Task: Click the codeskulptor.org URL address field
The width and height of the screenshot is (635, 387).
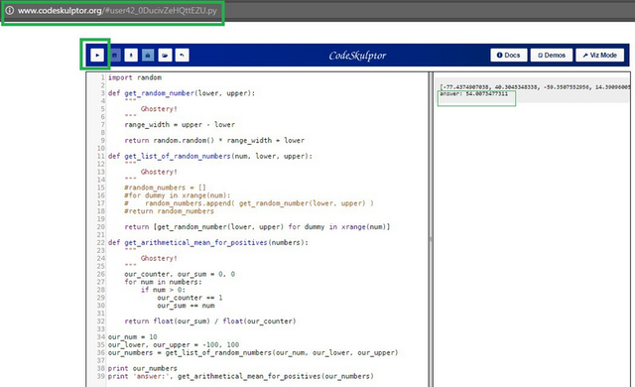Action: pos(117,11)
